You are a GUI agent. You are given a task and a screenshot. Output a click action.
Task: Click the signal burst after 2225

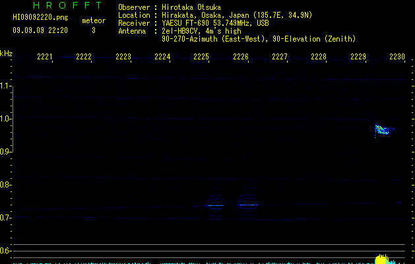coord(215,205)
